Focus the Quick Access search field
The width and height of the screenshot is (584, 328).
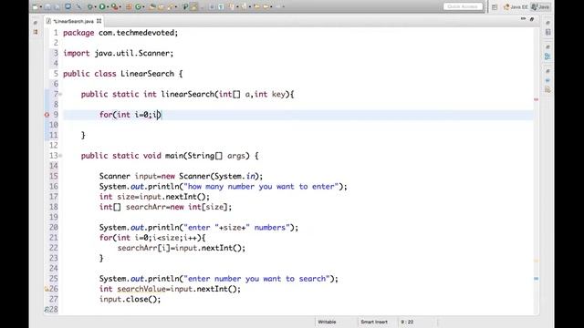[463, 6]
